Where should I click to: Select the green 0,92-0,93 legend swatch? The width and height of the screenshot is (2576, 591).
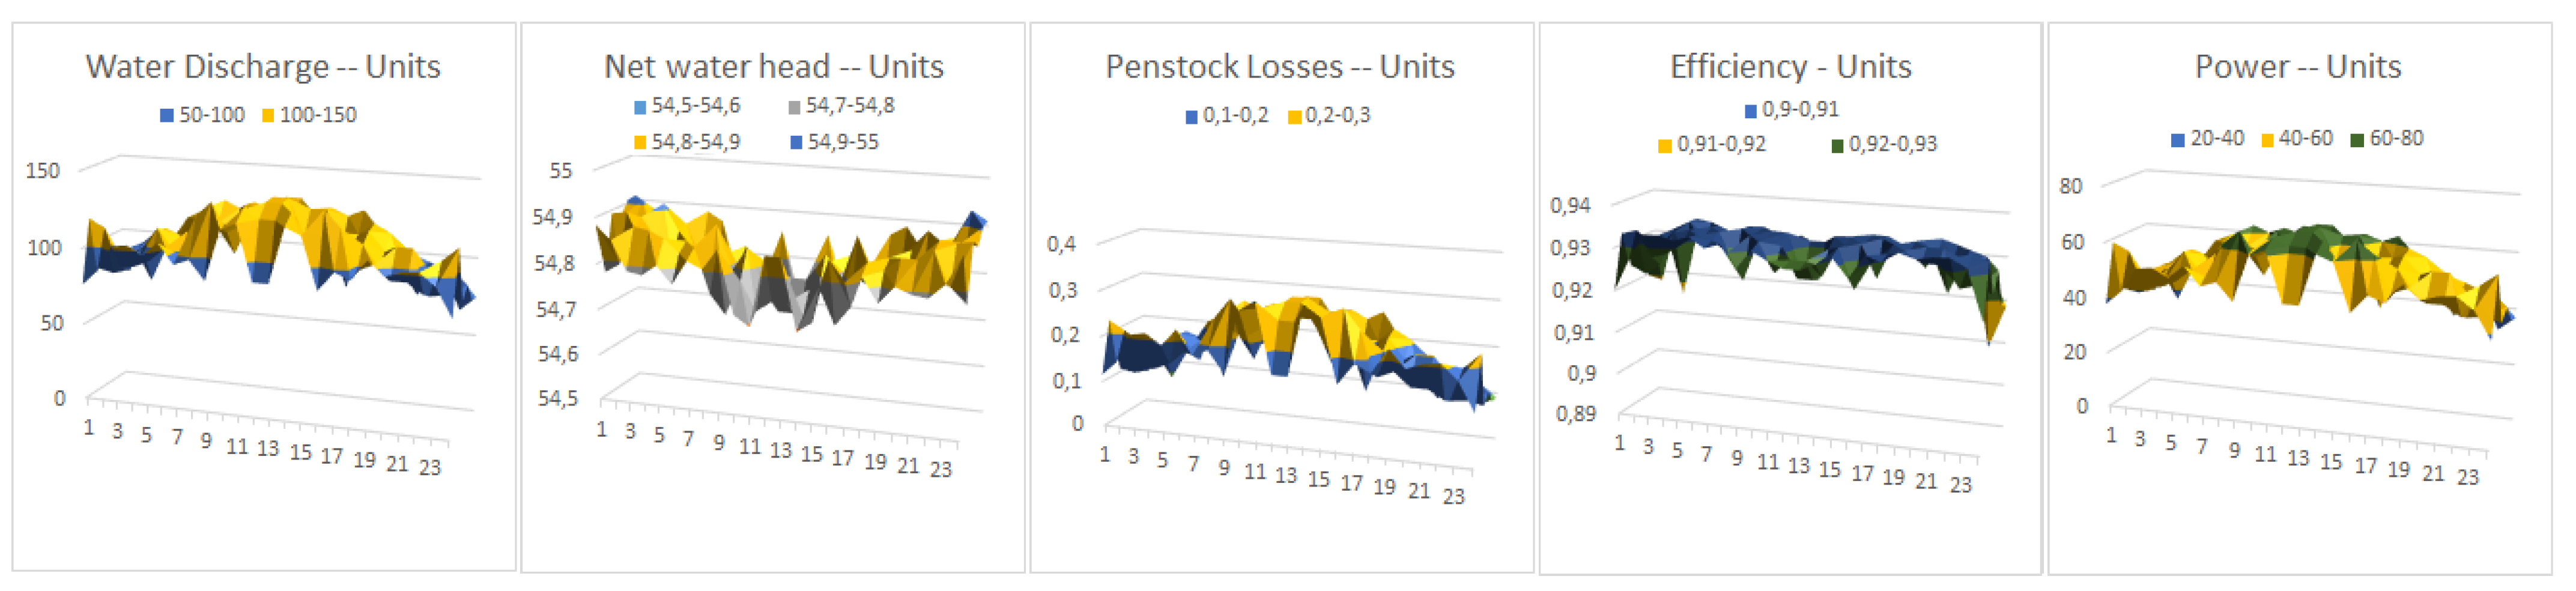click(1837, 146)
